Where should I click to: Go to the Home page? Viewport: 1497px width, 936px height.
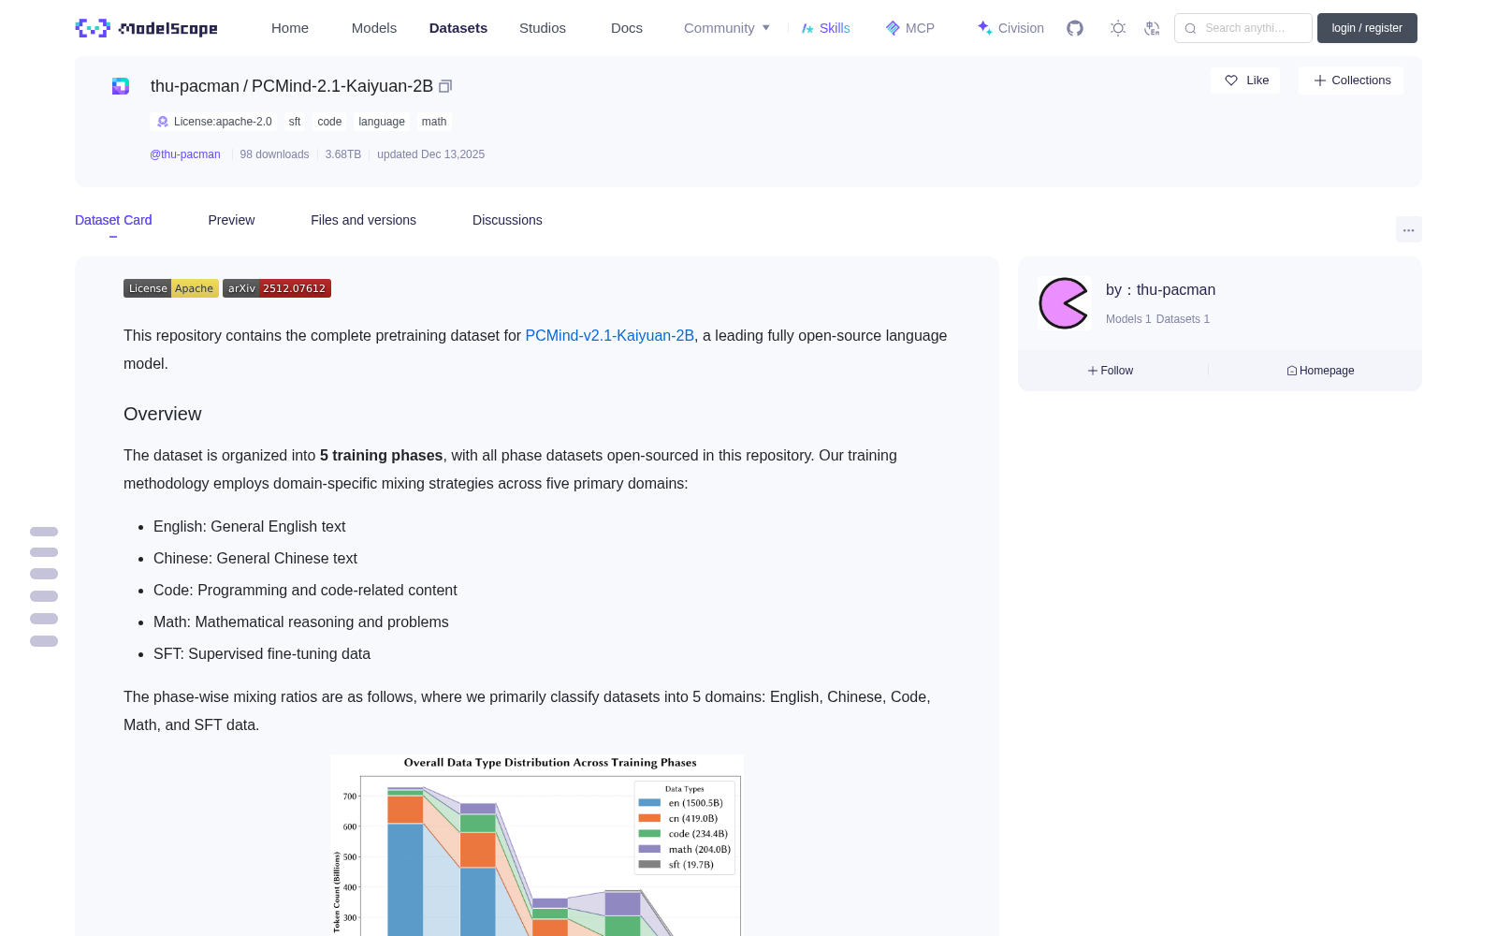tap(290, 28)
